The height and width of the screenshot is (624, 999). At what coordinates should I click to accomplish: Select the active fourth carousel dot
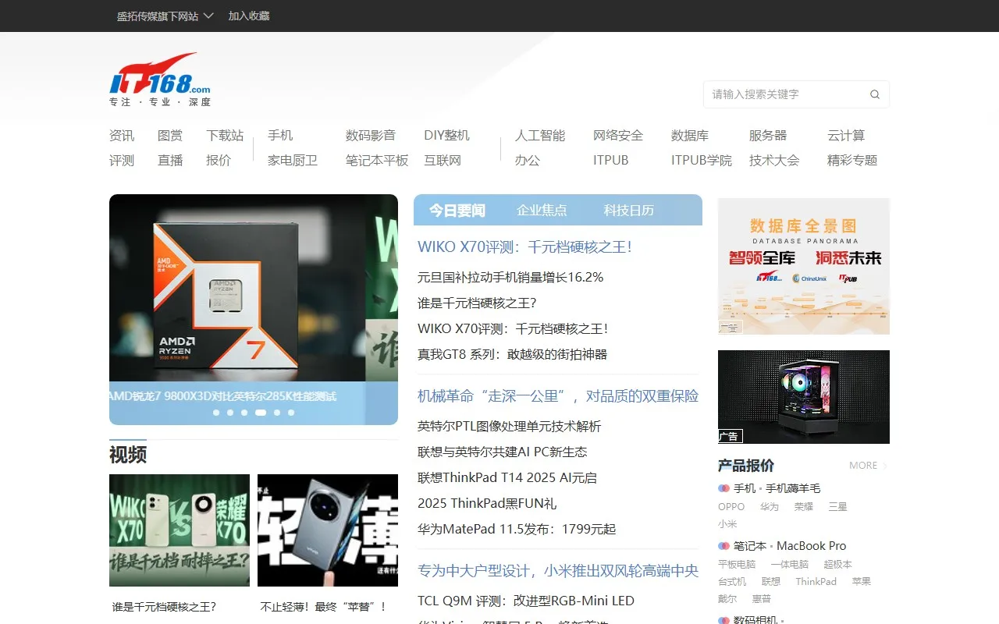(x=261, y=413)
